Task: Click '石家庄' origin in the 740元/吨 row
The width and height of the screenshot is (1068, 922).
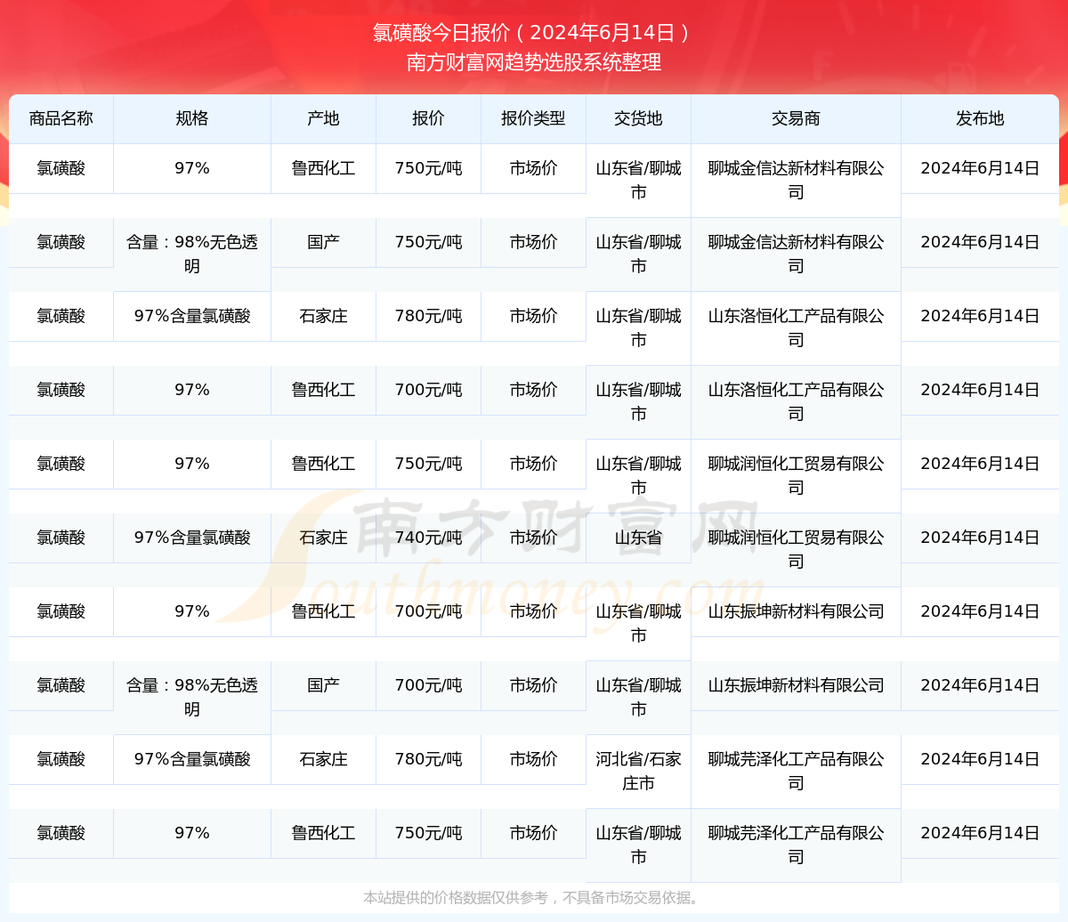Action: 323,538
